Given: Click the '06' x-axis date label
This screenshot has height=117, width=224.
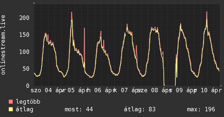Looking at the screenshot, I should 98,90.
